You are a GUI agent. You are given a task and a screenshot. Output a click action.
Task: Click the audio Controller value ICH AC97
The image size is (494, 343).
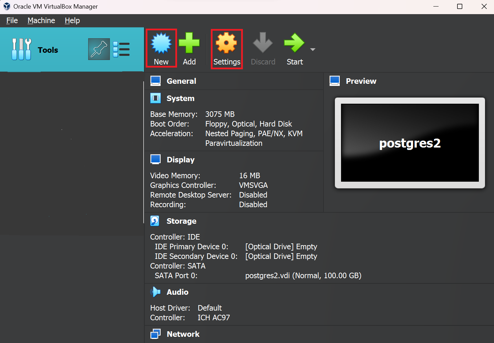(x=214, y=317)
